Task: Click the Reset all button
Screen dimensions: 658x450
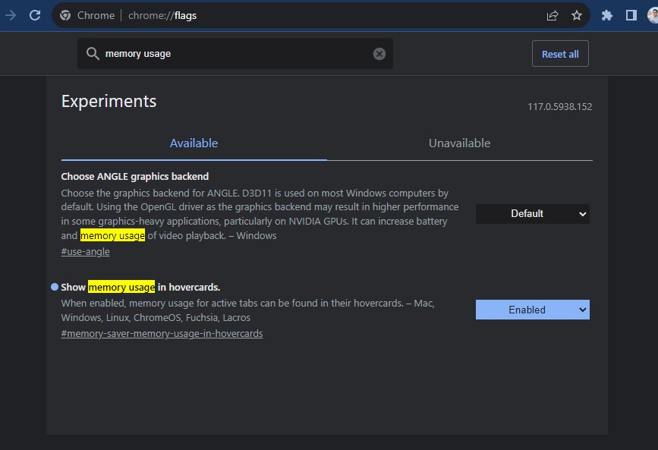Action: 560,54
